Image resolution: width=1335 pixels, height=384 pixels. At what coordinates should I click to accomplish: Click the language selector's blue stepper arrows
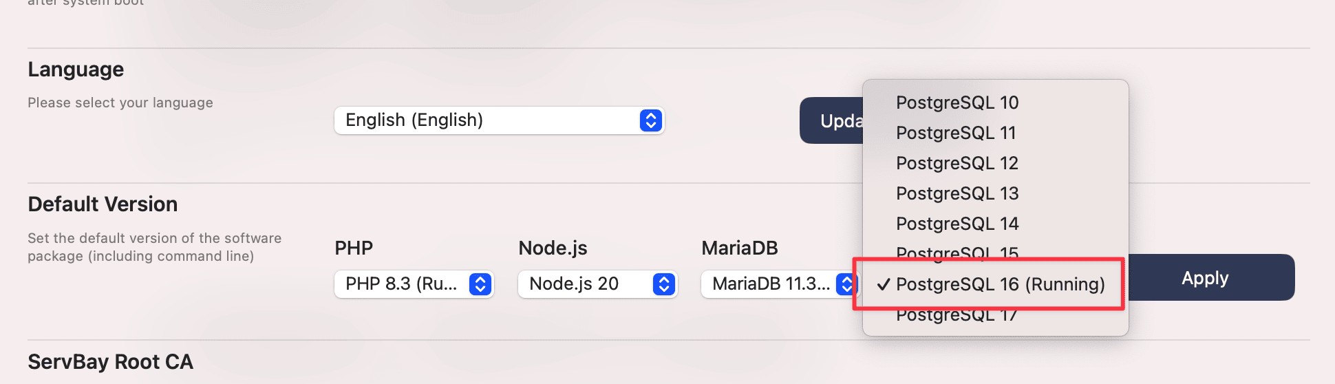[x=650, y=120]
